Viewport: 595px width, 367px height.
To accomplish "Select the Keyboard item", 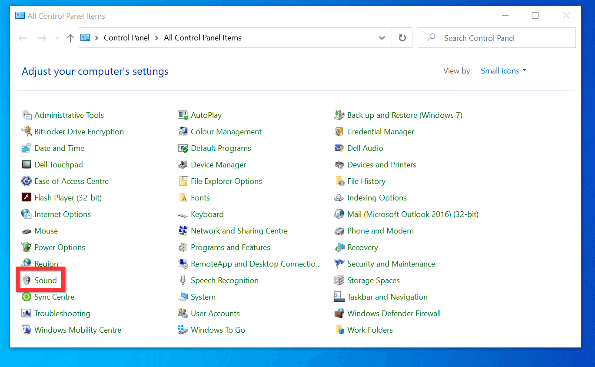I will pyautogui.click(x=207, y=214).
